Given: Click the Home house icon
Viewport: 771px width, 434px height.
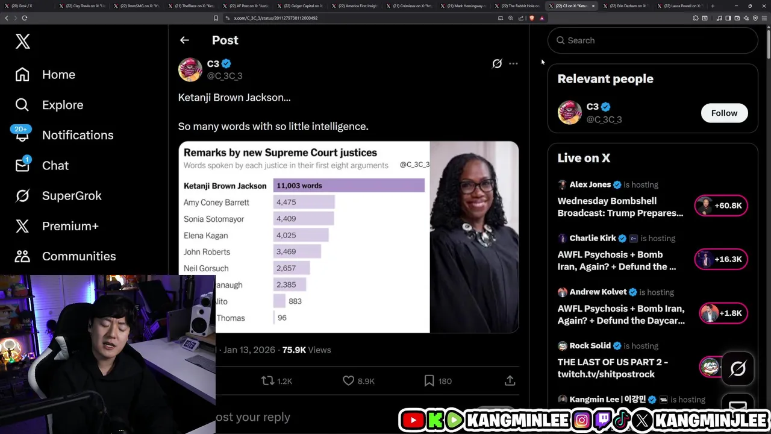Looking at the screenshot, I should click(x=22, y=75).
